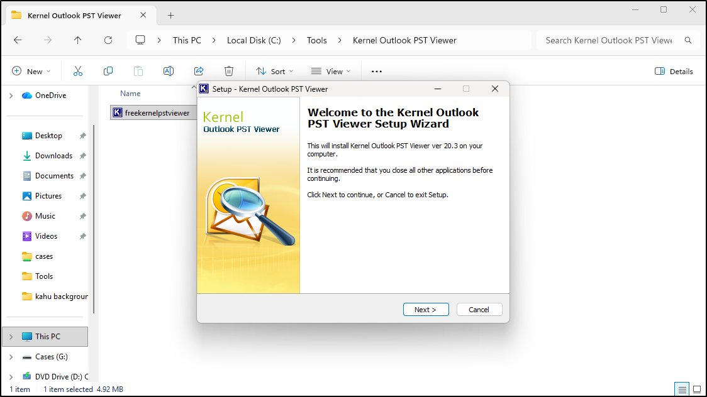The image size is (707, 397).
Task: Switch to large thumbnails view icon in status bar
Action: point(697,389)
